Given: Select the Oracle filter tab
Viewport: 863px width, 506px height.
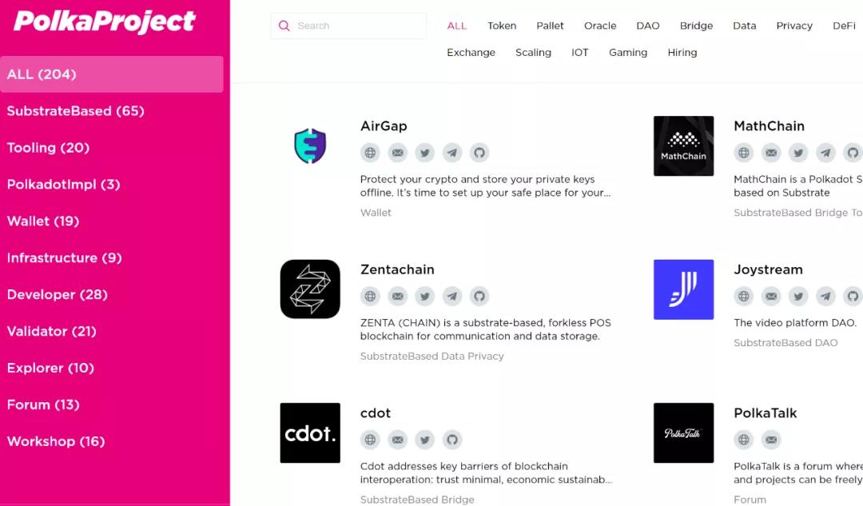Looking at the screenshot, I should (600, 26).
